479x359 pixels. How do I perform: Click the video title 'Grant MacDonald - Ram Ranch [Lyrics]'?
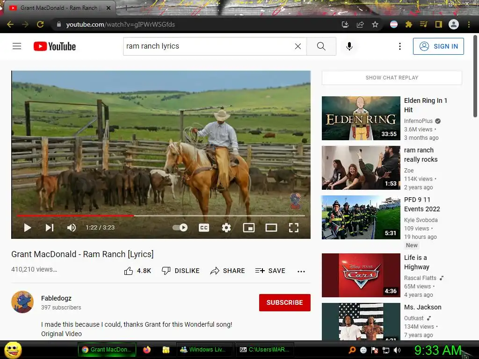click(82, 254)
